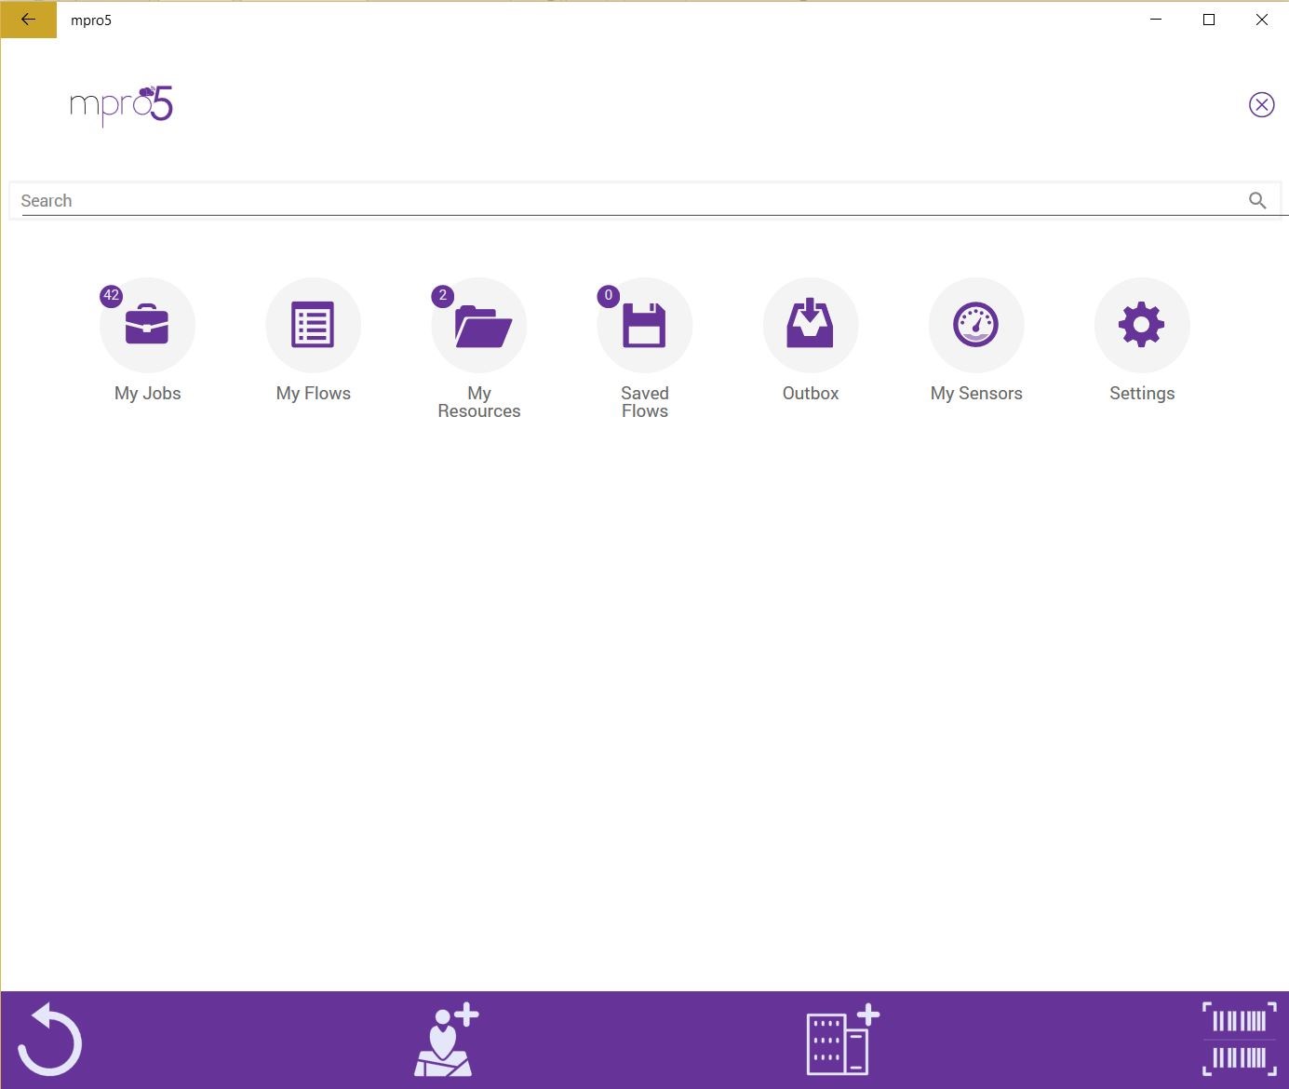Click the circled X close icon
The width and height of the screenshot is (1289, 1089).
click(x=1261, y=104)
